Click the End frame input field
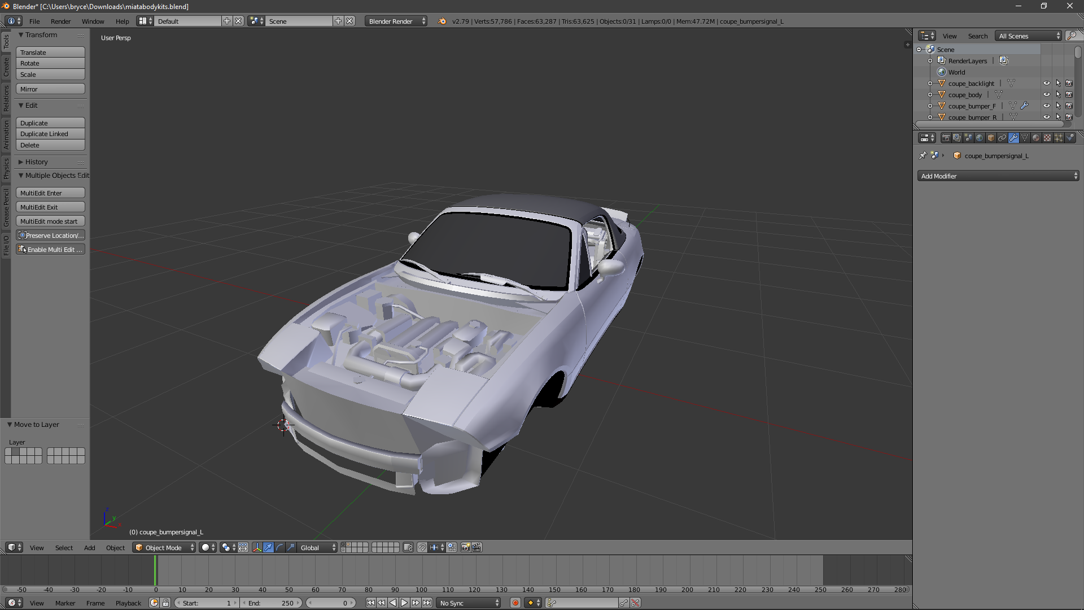Screen dimensions: 1084x610 click(272, 603)
